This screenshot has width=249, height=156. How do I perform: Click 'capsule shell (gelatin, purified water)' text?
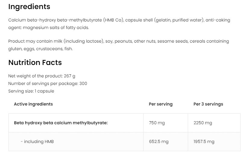[164, 20]
